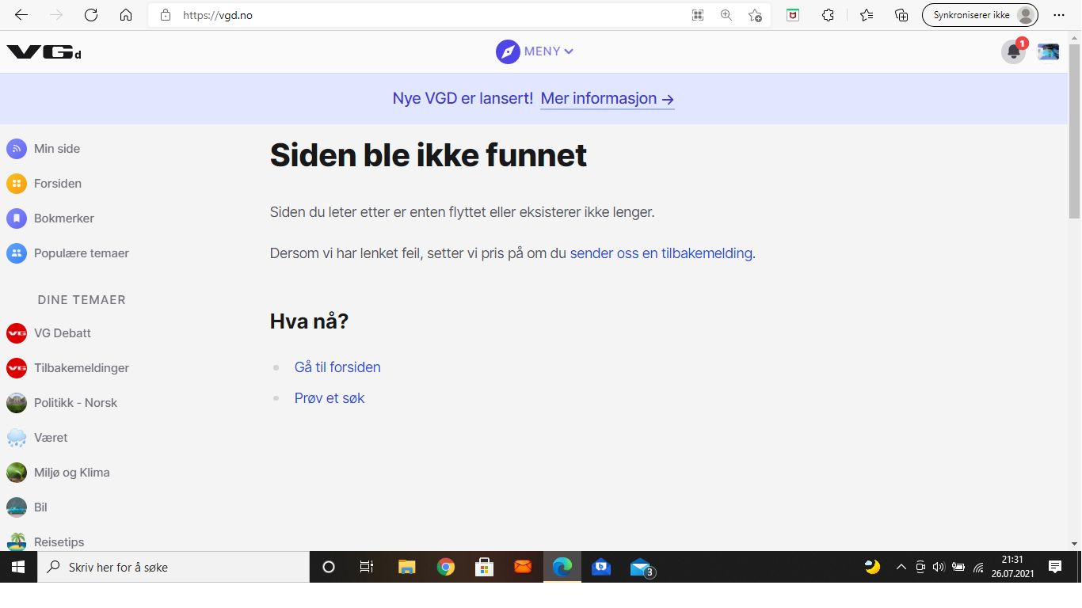Select the Min side sidebar icon
The image size is (1082, 608).
pos(17,149)
